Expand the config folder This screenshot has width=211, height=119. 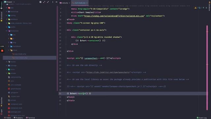click(7, 16)
